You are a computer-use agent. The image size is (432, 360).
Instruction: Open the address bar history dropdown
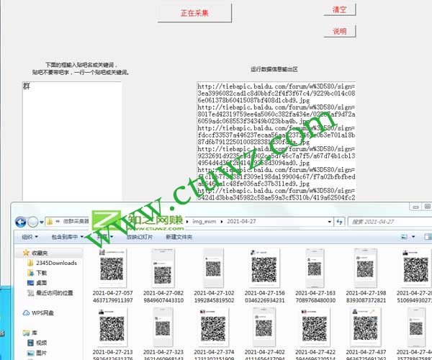pyautogui.click(x=330, y=222)
